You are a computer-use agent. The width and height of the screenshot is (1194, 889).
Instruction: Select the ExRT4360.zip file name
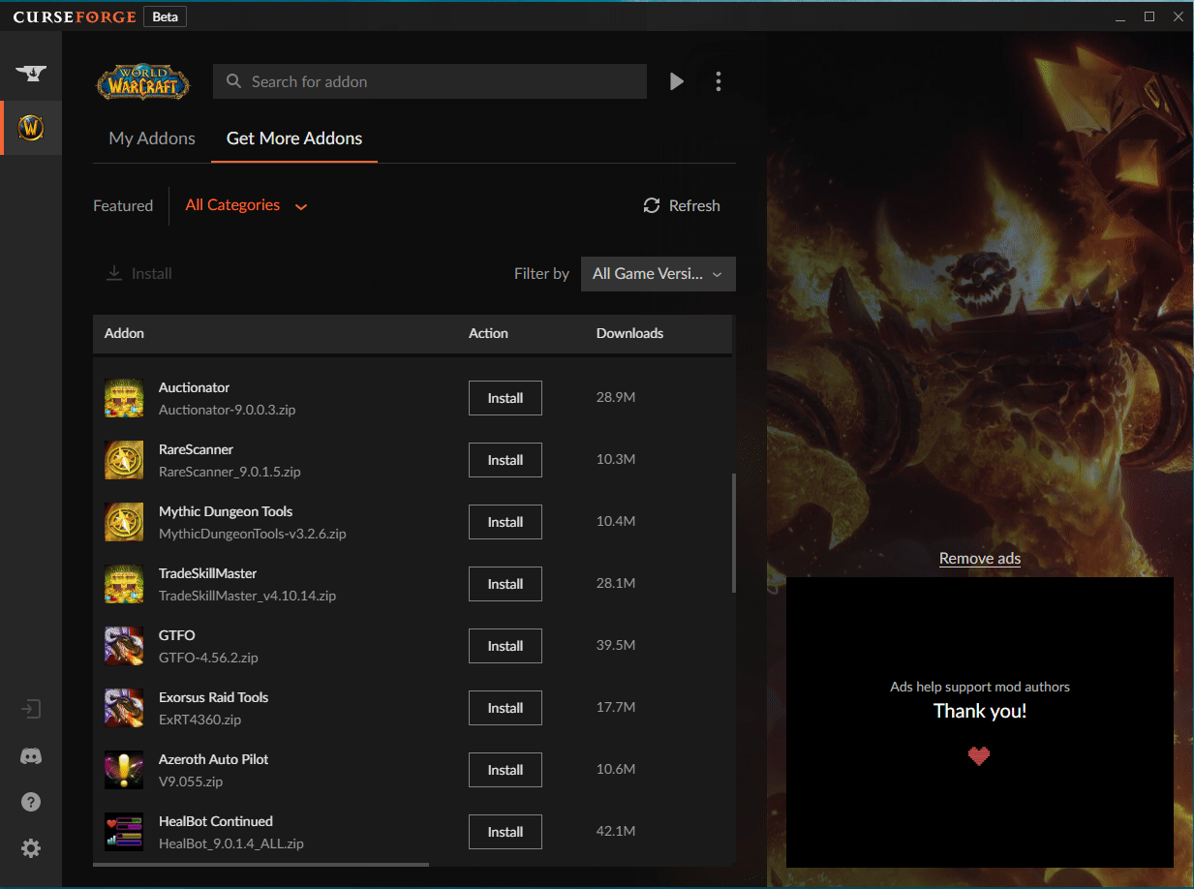[199, 720]
